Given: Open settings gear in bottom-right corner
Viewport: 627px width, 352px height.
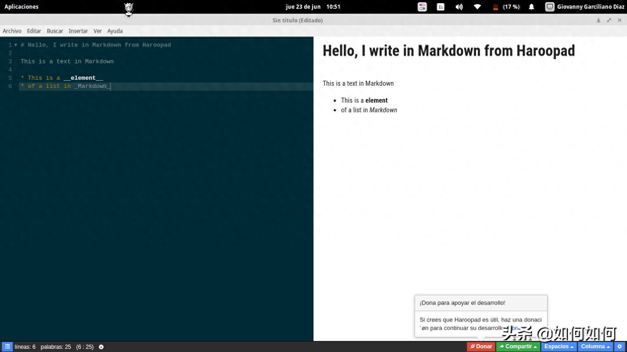Looking at the screenshot, I should 620,347.
